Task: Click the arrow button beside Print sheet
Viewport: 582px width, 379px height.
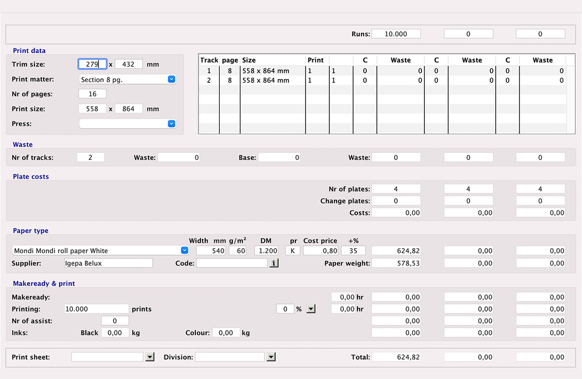Action: 150,357
